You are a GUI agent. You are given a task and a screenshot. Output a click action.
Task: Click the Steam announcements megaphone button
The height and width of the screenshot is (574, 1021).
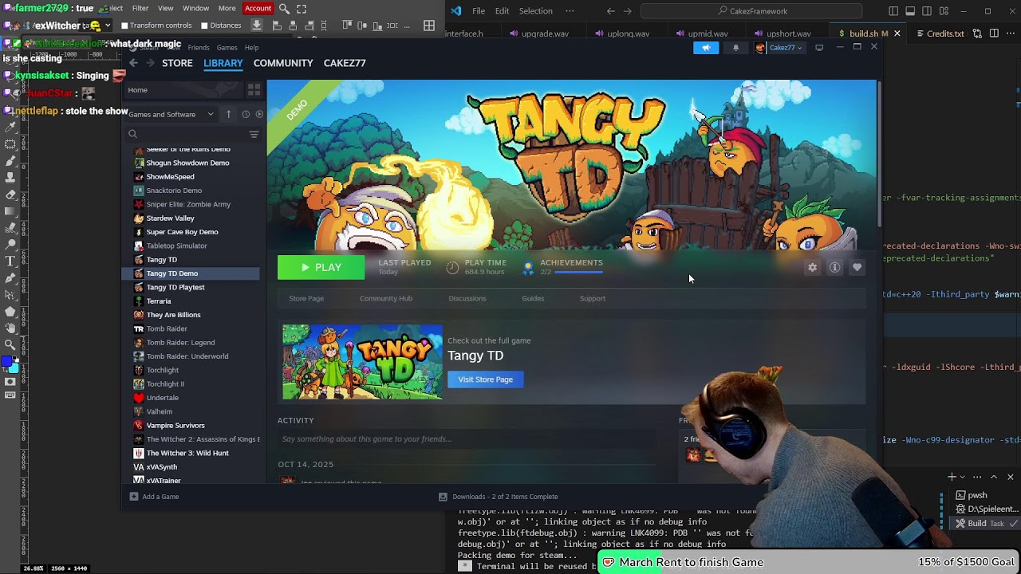tap(706, 48)
